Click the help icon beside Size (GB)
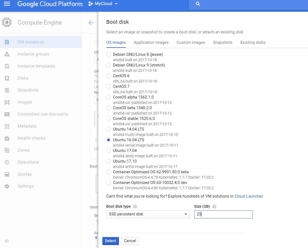This screenshot has width=308, height=248. tap(214, 206)
